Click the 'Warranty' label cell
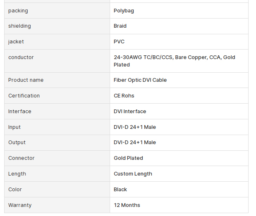The height and width of the screenshot is (216, 256). point(57,205)
